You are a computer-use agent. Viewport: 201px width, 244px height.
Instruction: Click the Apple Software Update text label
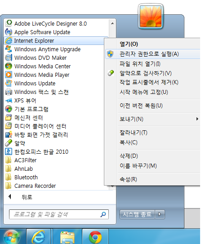pos(42,32)
